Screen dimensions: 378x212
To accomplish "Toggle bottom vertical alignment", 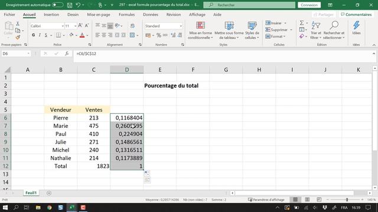I will [x=110, y=26].
